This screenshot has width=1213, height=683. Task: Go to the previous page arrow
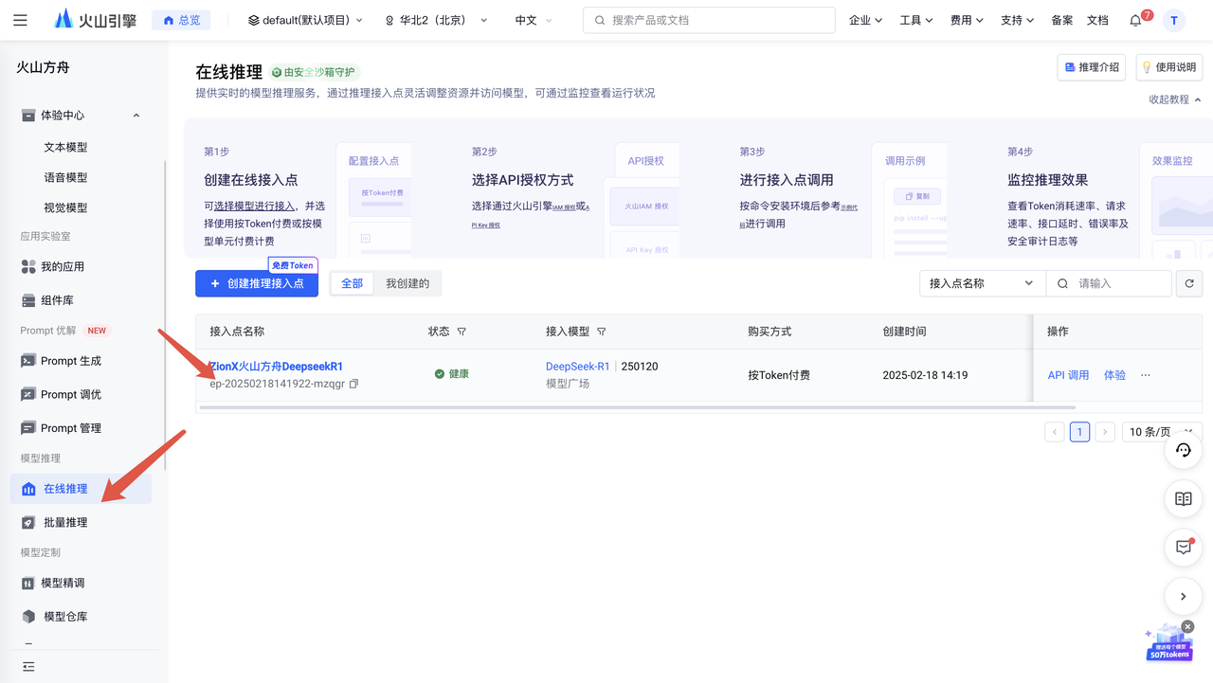pos(1055,432)
